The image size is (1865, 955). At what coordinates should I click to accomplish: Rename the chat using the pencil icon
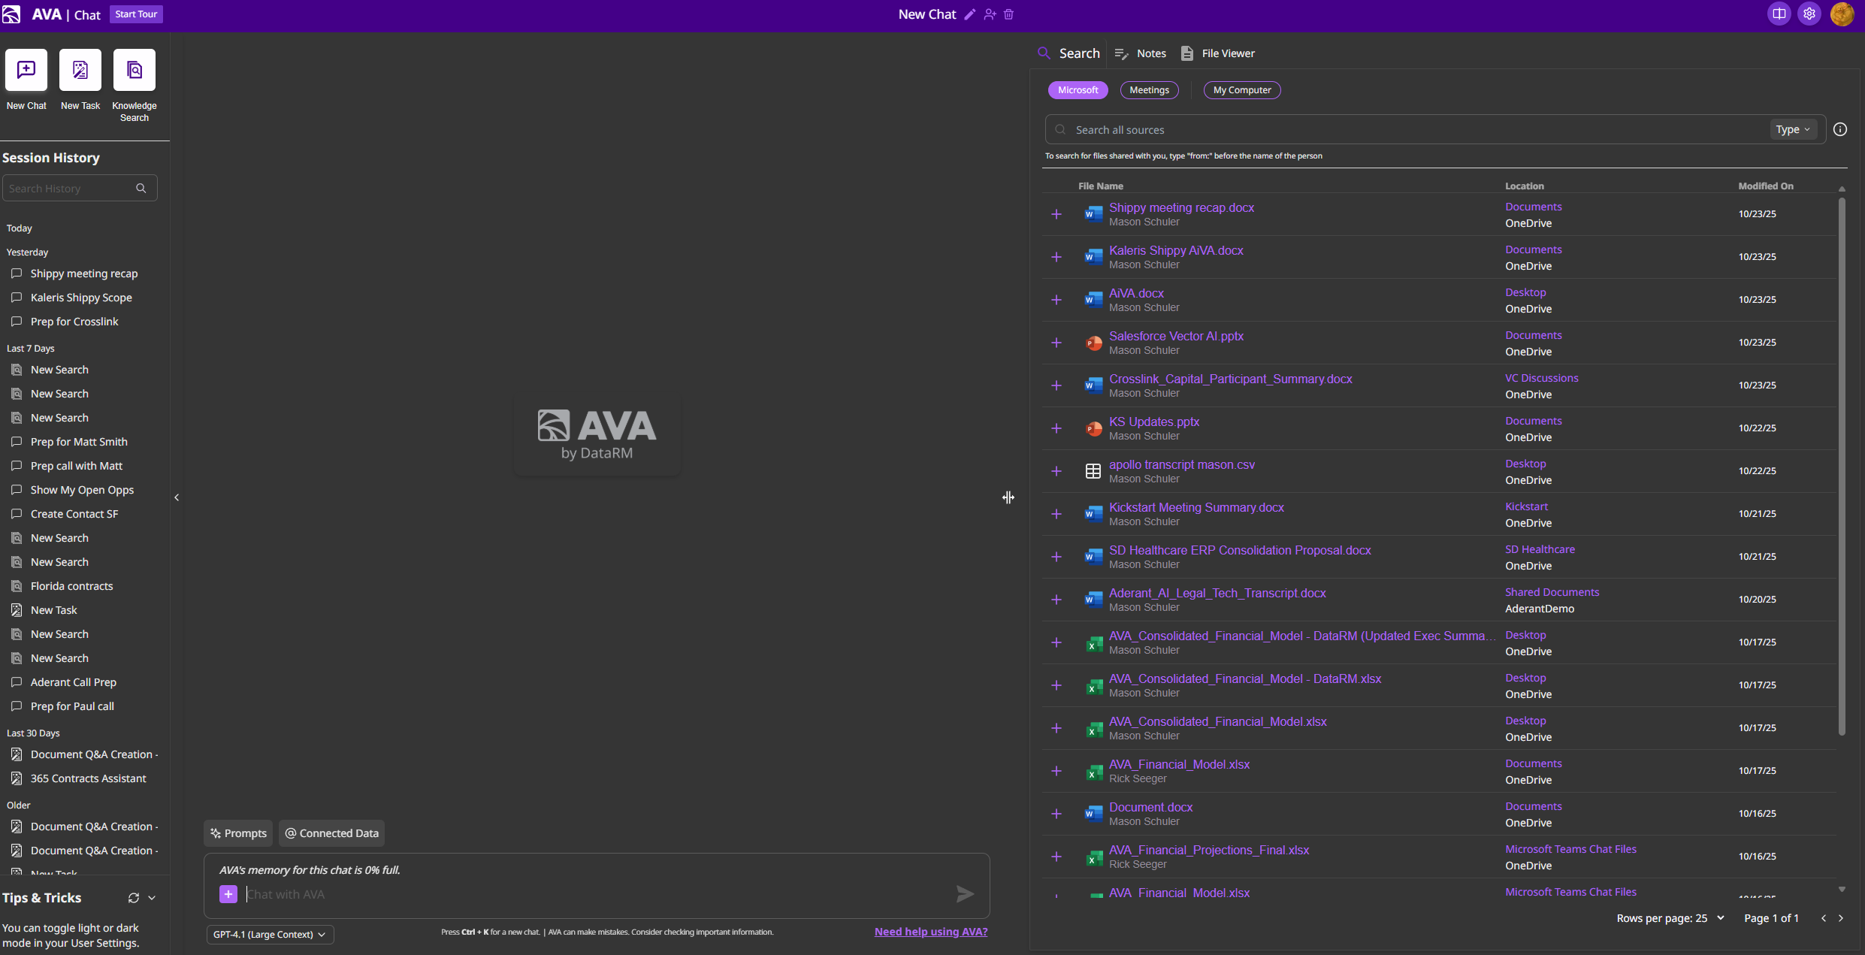969,14
